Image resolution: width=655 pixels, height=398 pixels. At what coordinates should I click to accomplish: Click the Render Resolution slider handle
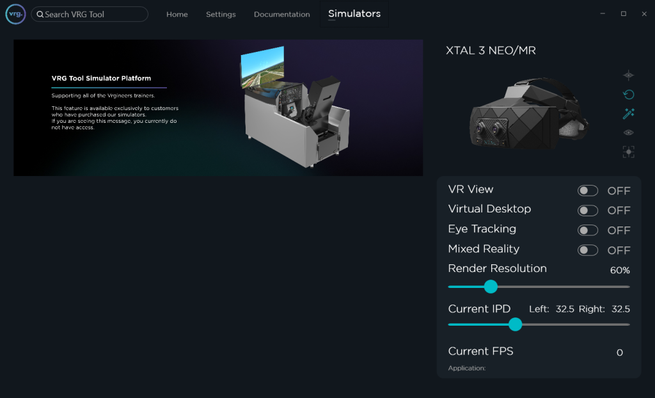491,286
